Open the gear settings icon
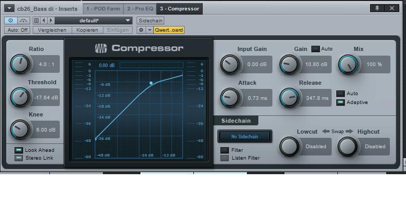Image resolution: width=406 pixels, height=208 pixels. [x=141, y=30]
